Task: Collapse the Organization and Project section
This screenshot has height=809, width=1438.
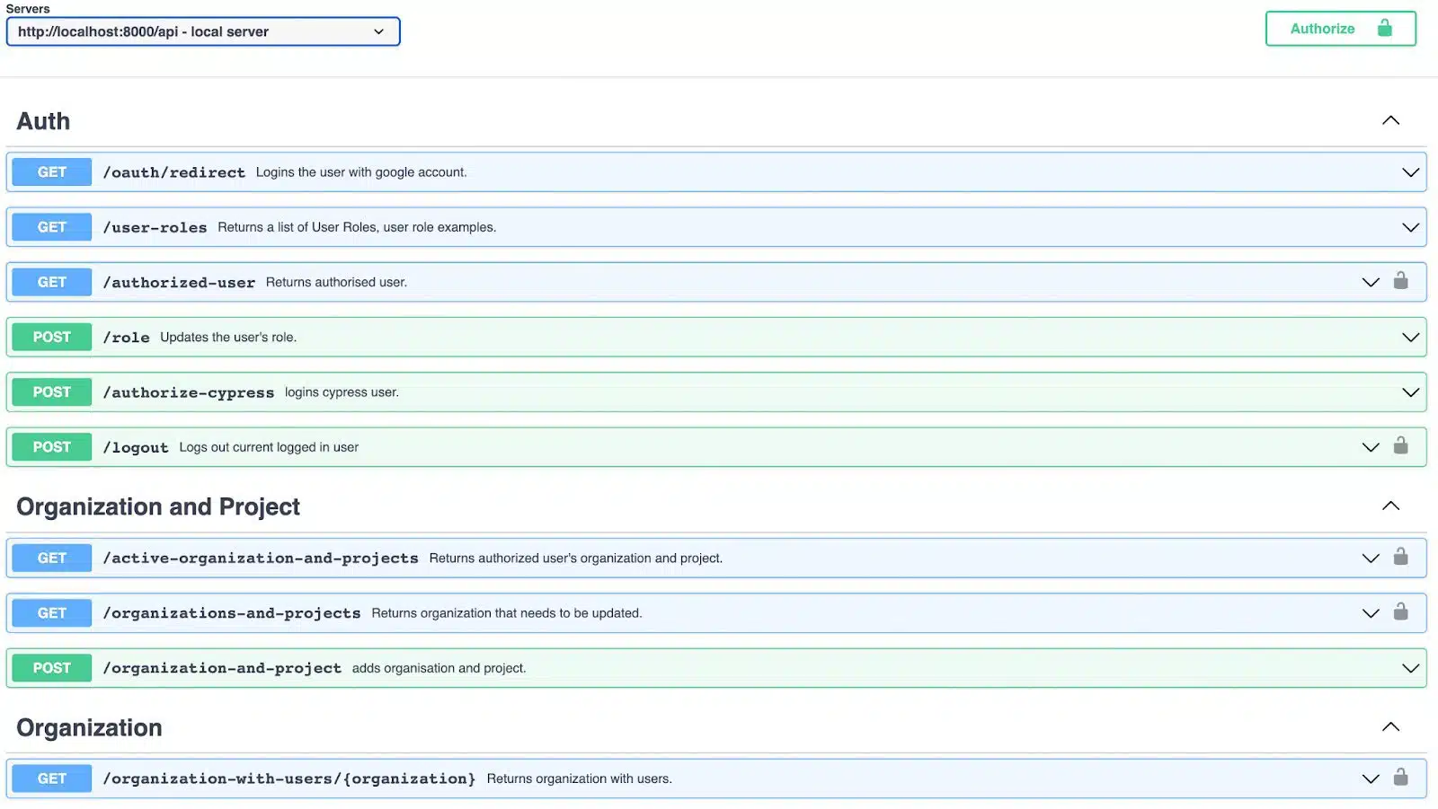Action: pyautogui.click(x=1390, y=506)
